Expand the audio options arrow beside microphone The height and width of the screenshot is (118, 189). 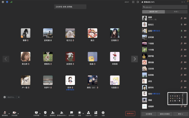tap(9, 113)
